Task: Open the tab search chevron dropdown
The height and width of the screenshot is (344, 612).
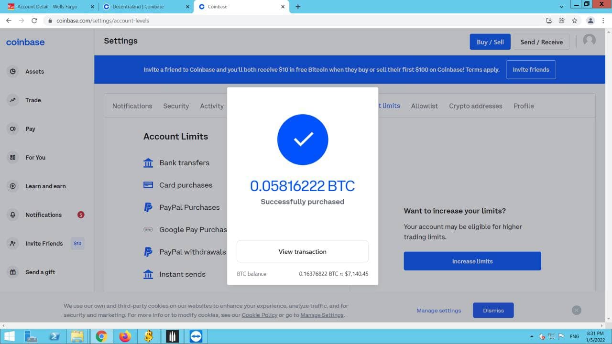Action: coord(561,7)
